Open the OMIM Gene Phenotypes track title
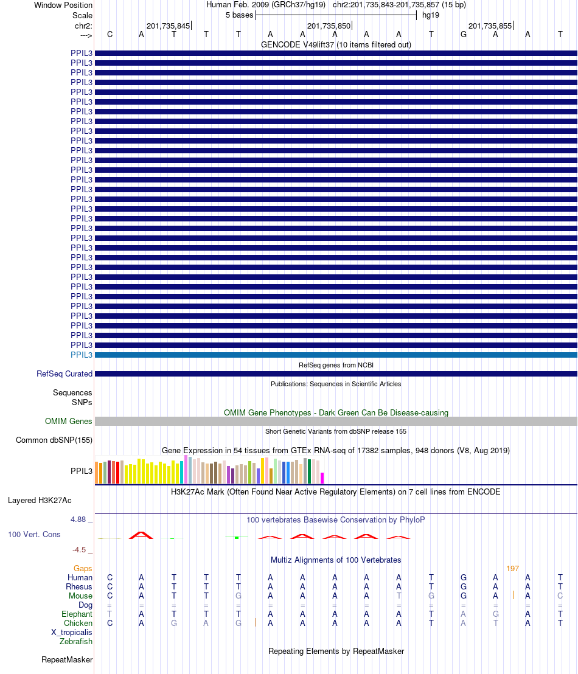The height and width of the screenshot is (674, 578). [336, 412]
